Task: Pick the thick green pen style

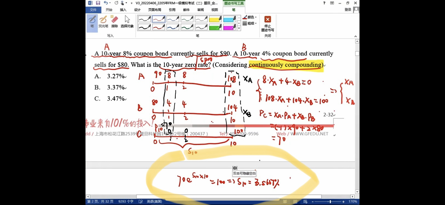Action: click(x=187, y=27)
